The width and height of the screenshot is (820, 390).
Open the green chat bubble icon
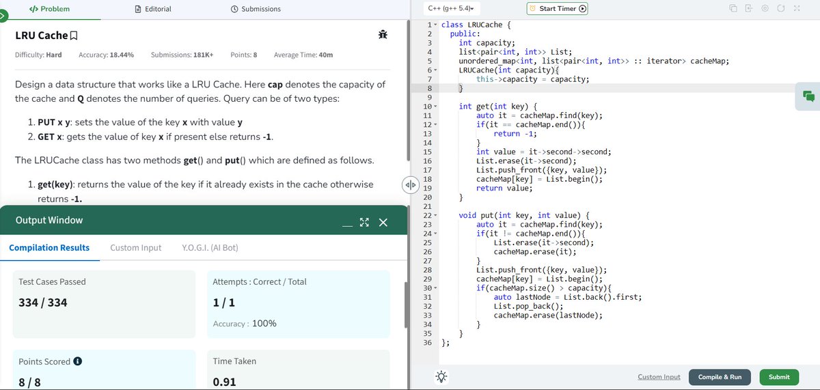[809, 96]
